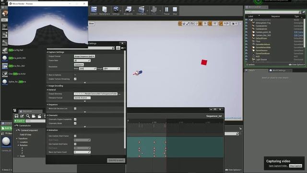Screen dimensions: 307x173
Task: Toggle Cinematic Mode checkbox
Action: [75, 124]
